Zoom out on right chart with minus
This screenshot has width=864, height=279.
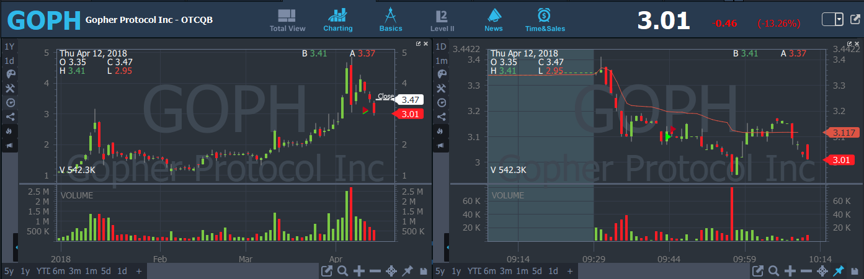point(806,271)
